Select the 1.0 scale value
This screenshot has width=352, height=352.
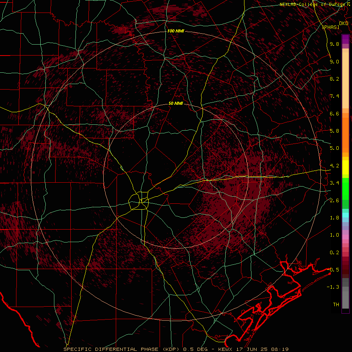coord(334,235)
